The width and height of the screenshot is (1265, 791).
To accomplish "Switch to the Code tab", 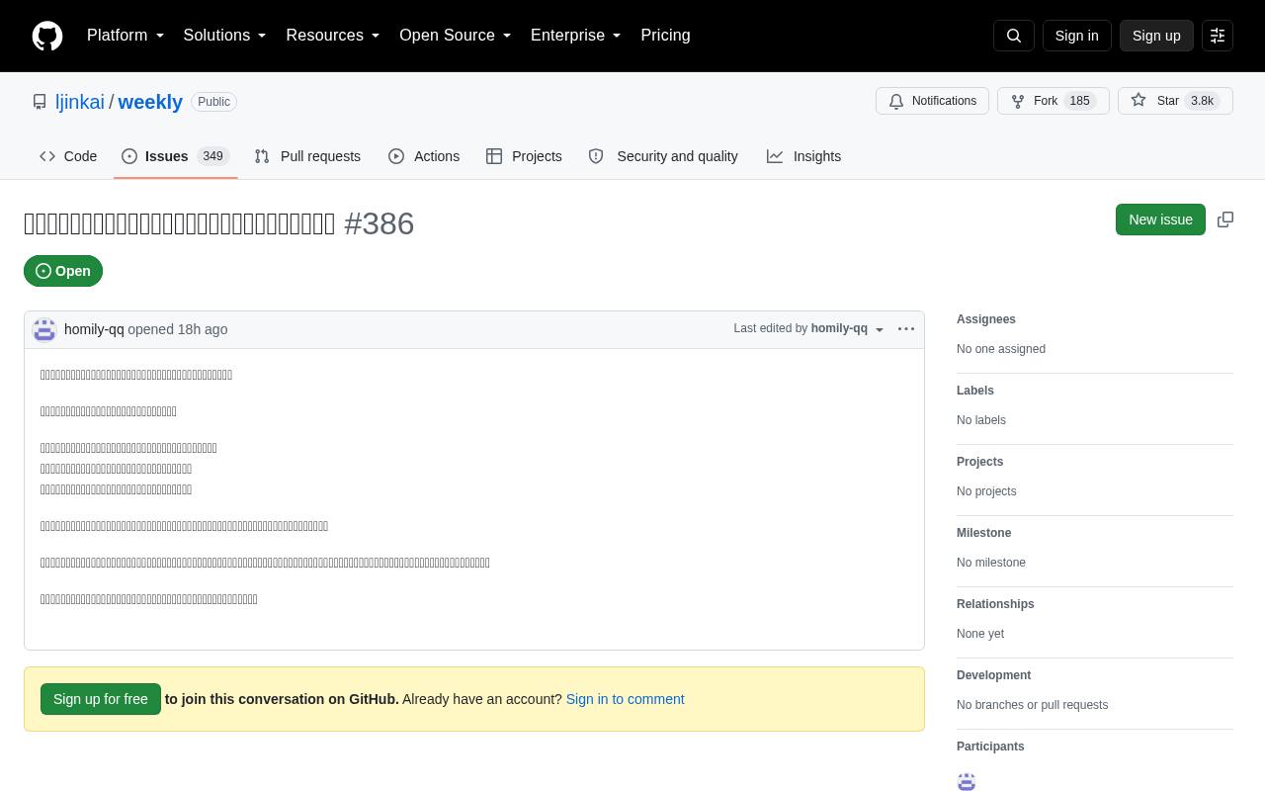I will tap(68, 156).
